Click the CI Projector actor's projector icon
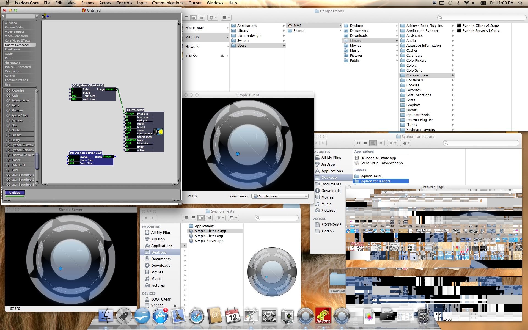528x330 pixels. tap(158, 132)
